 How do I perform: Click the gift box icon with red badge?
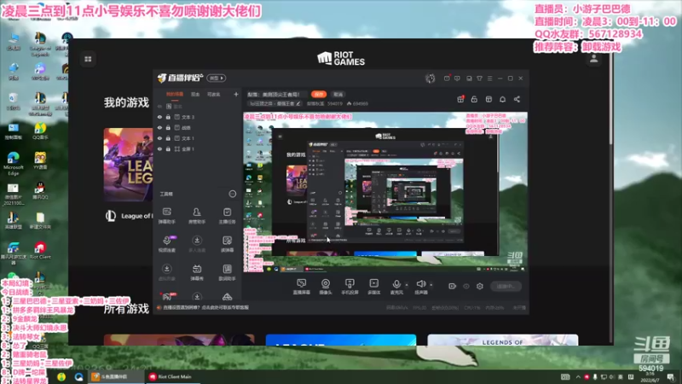click(460, 99)
